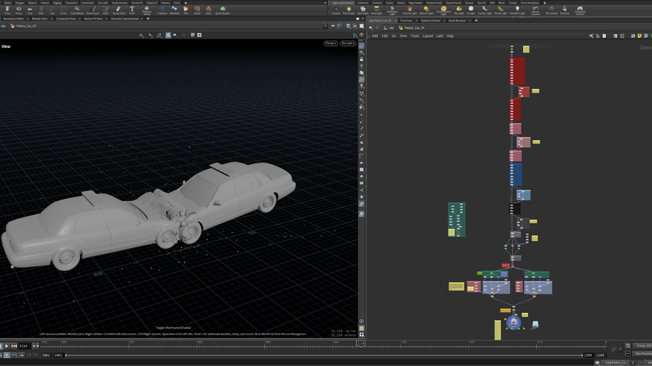Select the Spray Paint shelf tool
The height and width of the screenshot is (366, 652).
coord(117,10)
